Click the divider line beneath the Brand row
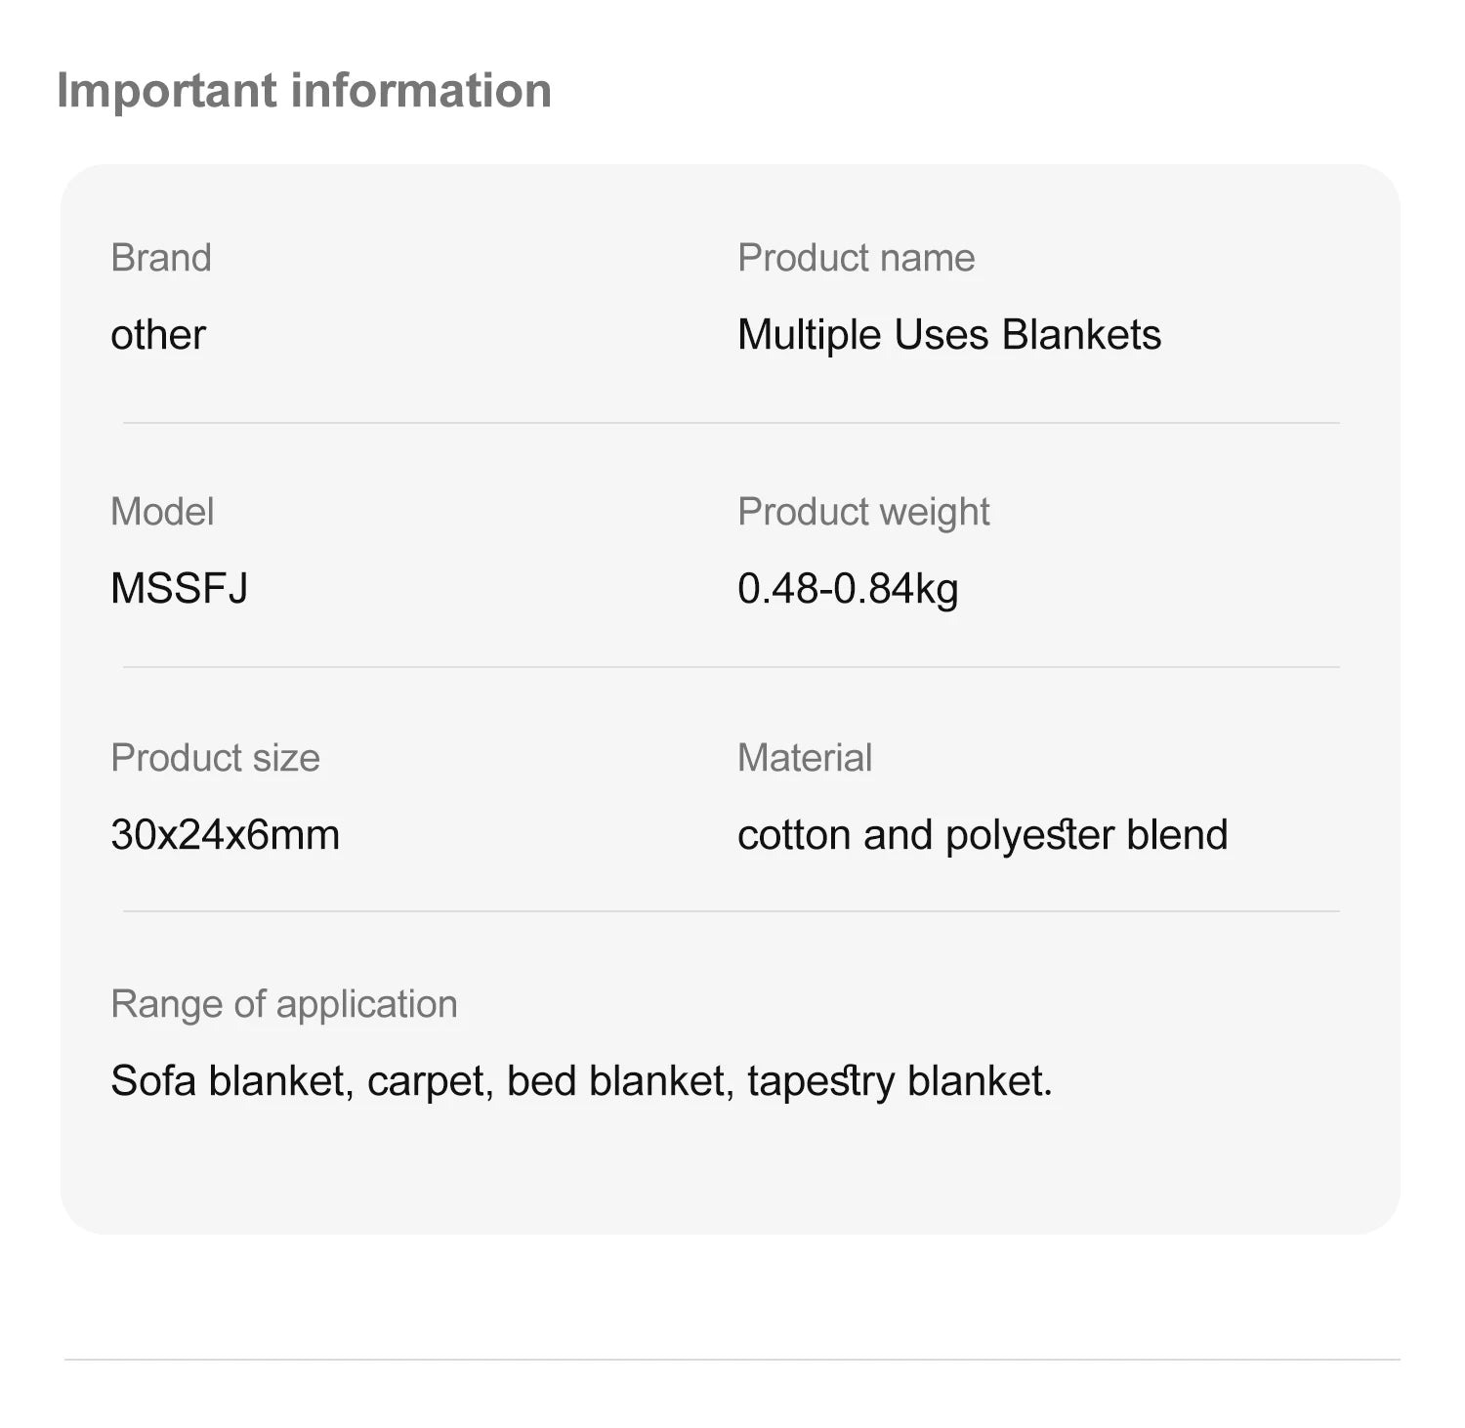 pyautogui.click(x=731, y=423)
